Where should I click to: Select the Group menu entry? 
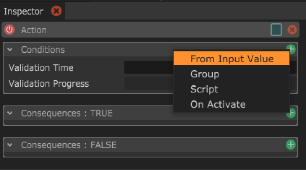[x=205, y=74]
